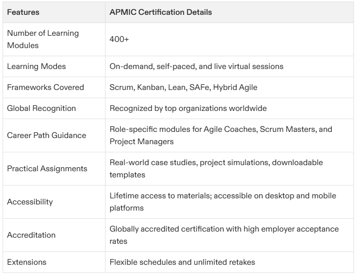Select the APMIC Certification Details header
Image resolution: width=356 pixels, height=275 pixels.
click(x=160, y=12)
